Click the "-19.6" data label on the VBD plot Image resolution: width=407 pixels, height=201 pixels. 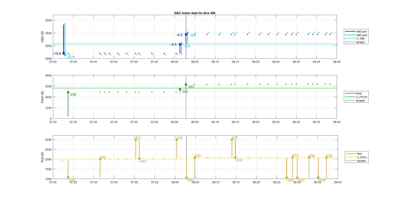pos(57,54)
